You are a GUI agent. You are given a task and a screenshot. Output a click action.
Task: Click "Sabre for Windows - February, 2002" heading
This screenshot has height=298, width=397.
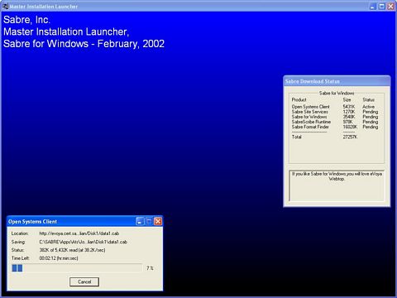pyautogui.click(x=84, y=44)
